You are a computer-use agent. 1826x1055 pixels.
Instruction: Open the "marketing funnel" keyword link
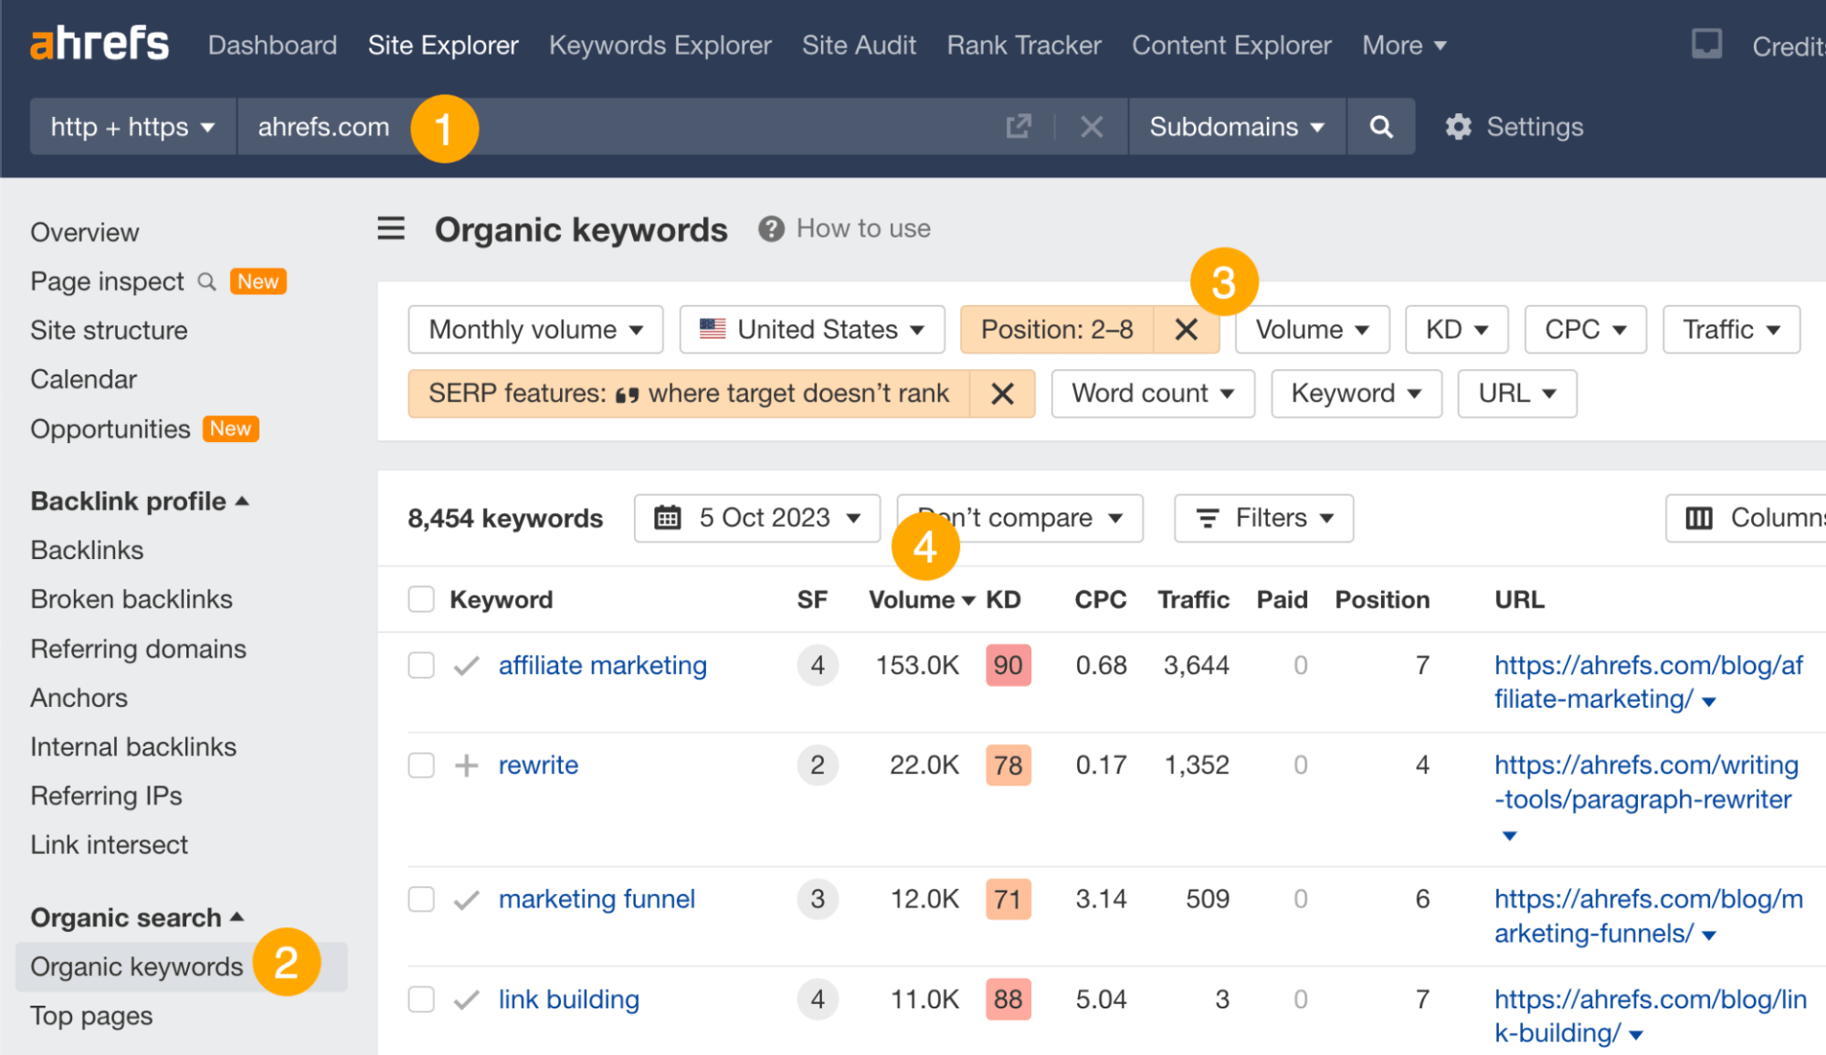596,899
